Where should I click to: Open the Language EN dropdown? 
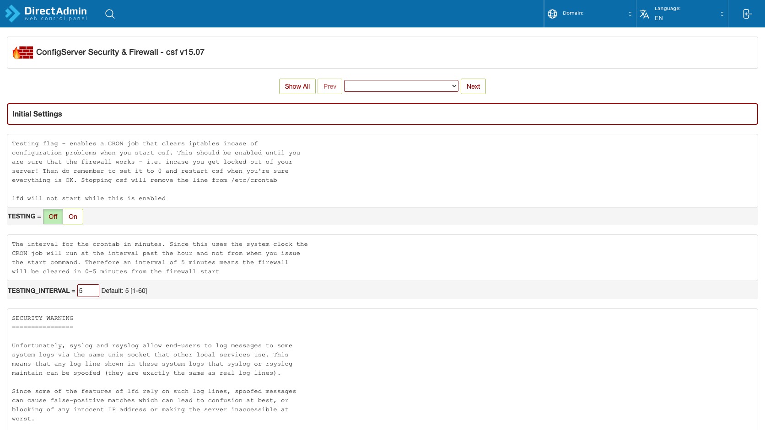pyautogui.click(x=682, y=14)
